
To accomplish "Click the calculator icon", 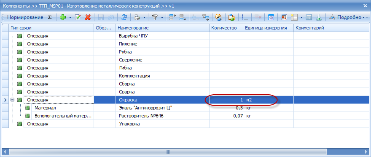I will tap(309, 17).
